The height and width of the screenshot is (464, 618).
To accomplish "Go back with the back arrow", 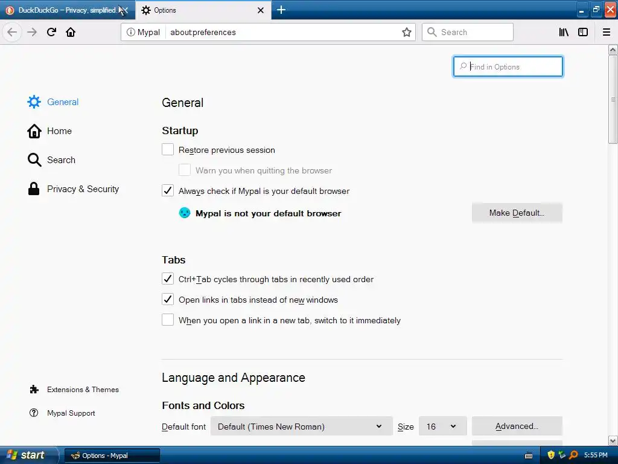I will click(x=12, y=32).
